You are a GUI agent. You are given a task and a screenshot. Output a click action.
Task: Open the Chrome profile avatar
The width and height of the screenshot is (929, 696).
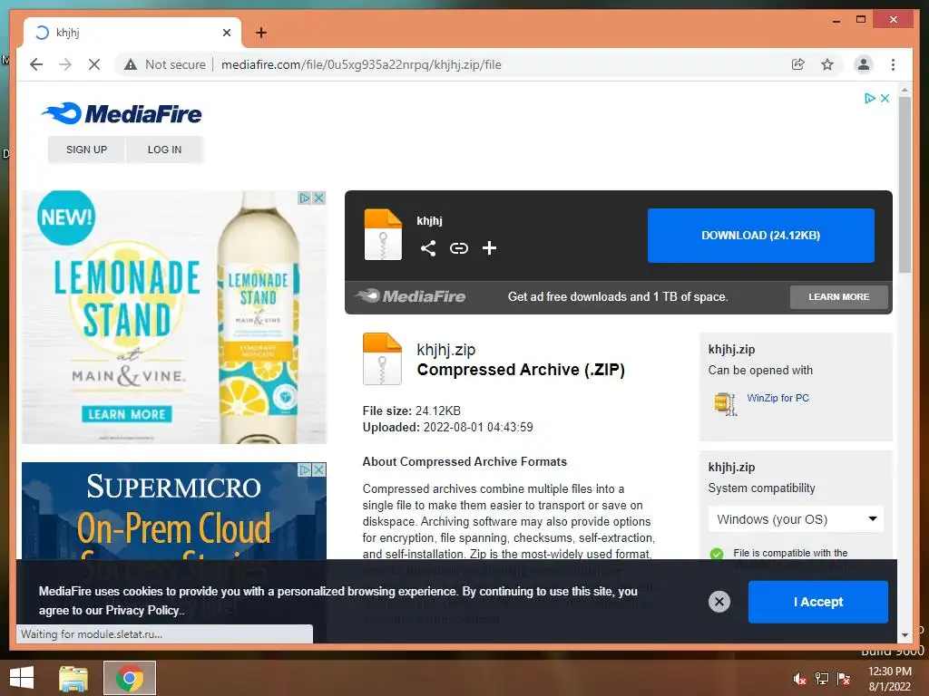(864, 64)
